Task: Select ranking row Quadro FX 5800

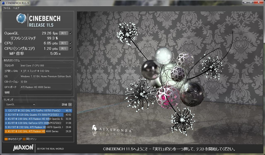Action: (x=38, y=115)
